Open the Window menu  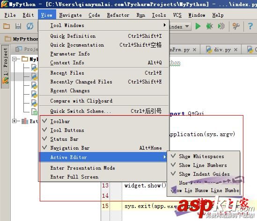click(x=197, y=15)
